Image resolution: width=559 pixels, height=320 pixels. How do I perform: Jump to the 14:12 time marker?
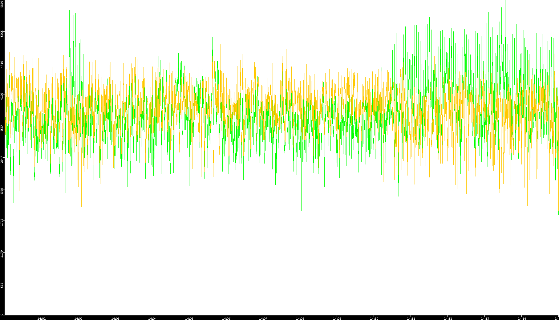pyautogui.click(x=448, y=318)
